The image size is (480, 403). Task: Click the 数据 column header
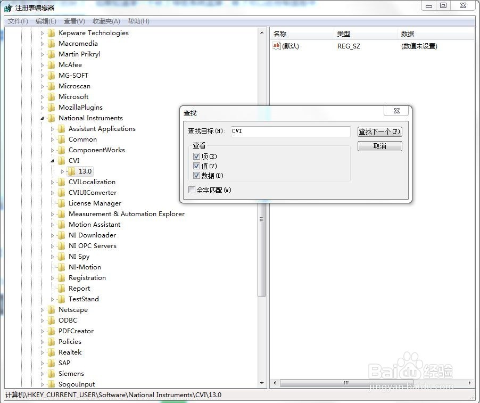click(437, 34)
